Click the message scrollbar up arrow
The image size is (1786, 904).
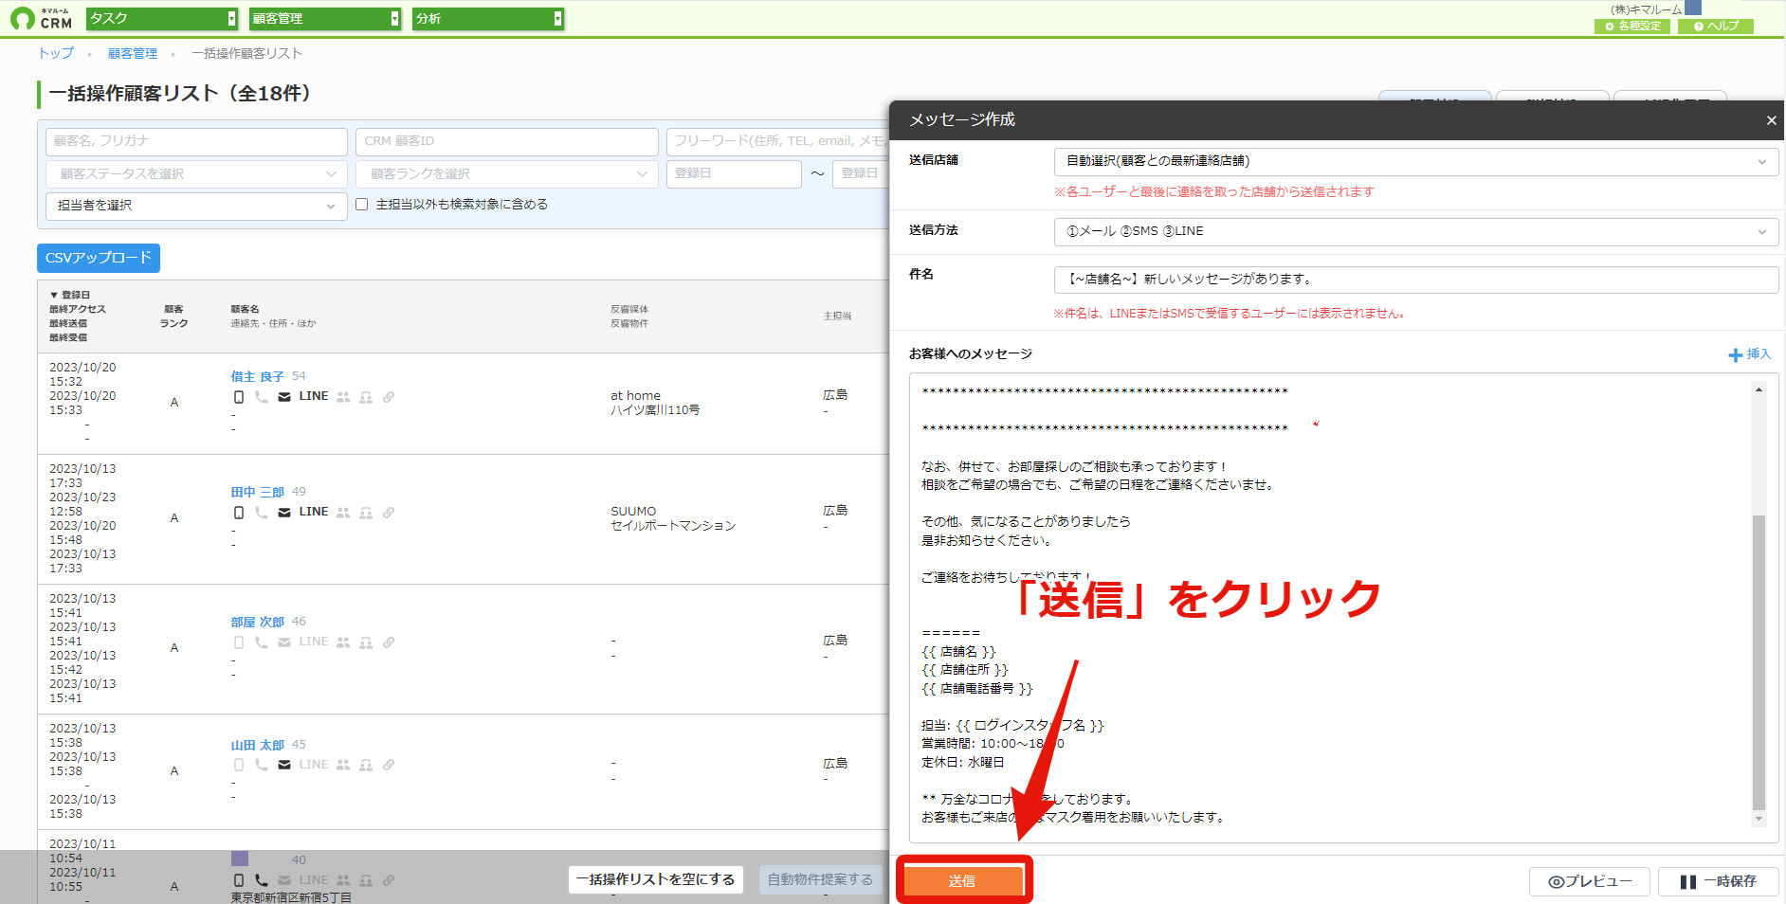[x=1759, y=389]
